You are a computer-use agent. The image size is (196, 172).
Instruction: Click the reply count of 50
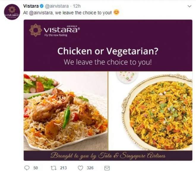pos(35,168)
